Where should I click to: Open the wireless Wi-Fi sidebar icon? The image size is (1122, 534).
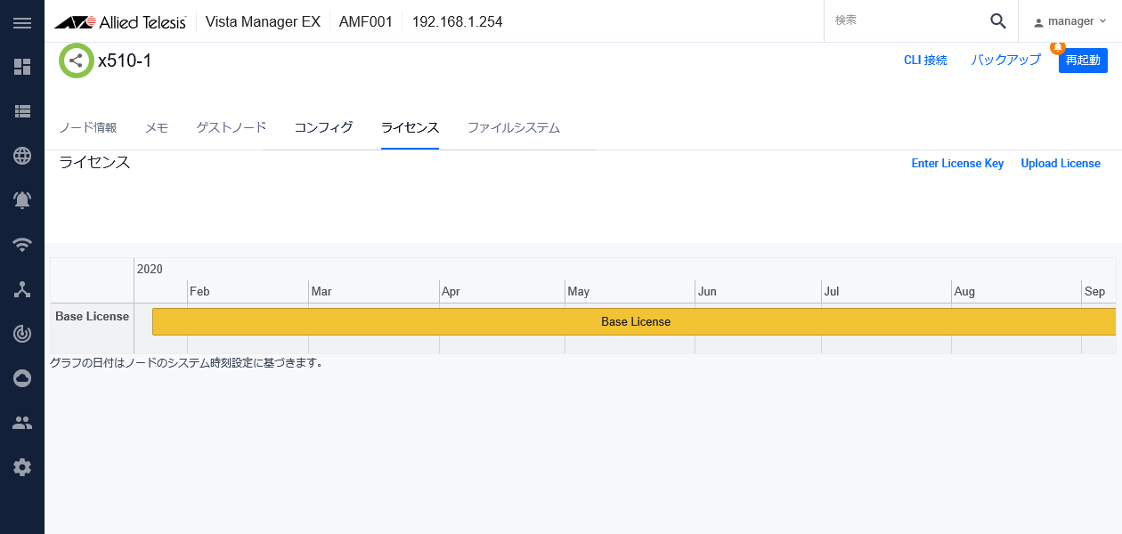[x=22, y=245]
